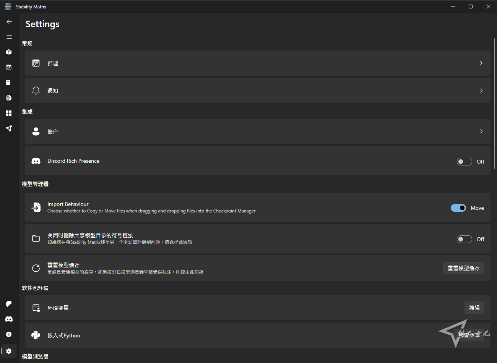Open Workflows node icon in sidebar

(9, 128)
